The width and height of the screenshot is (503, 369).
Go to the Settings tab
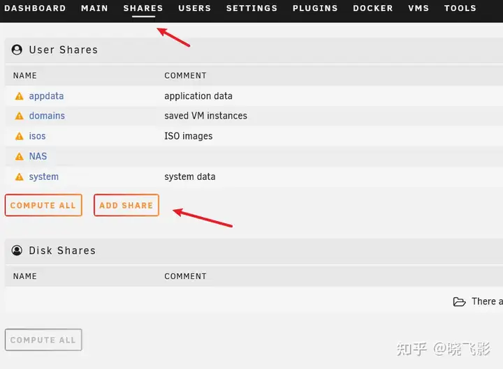tap(251, 8)
